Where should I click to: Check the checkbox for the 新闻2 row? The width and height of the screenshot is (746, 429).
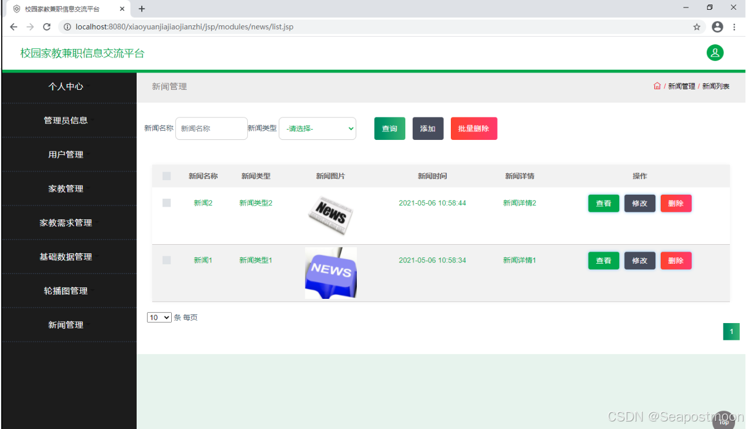[166, 203]
